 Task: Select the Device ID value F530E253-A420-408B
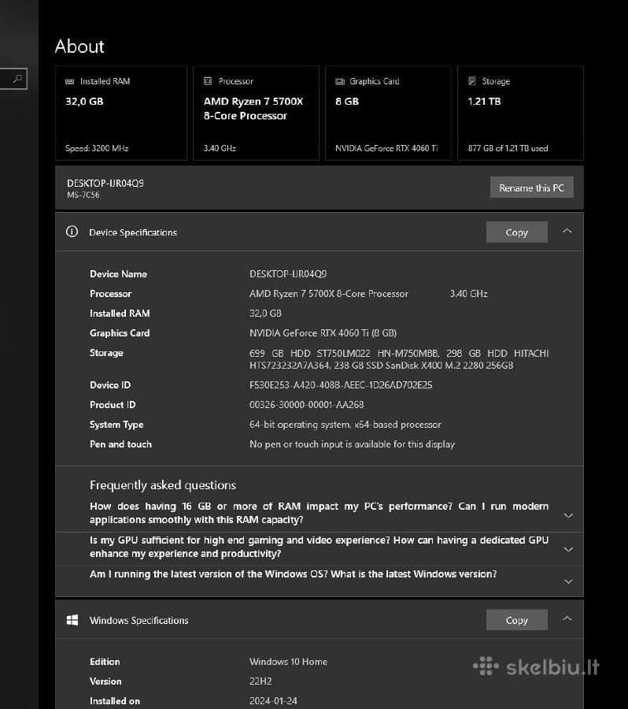(341, 384)
